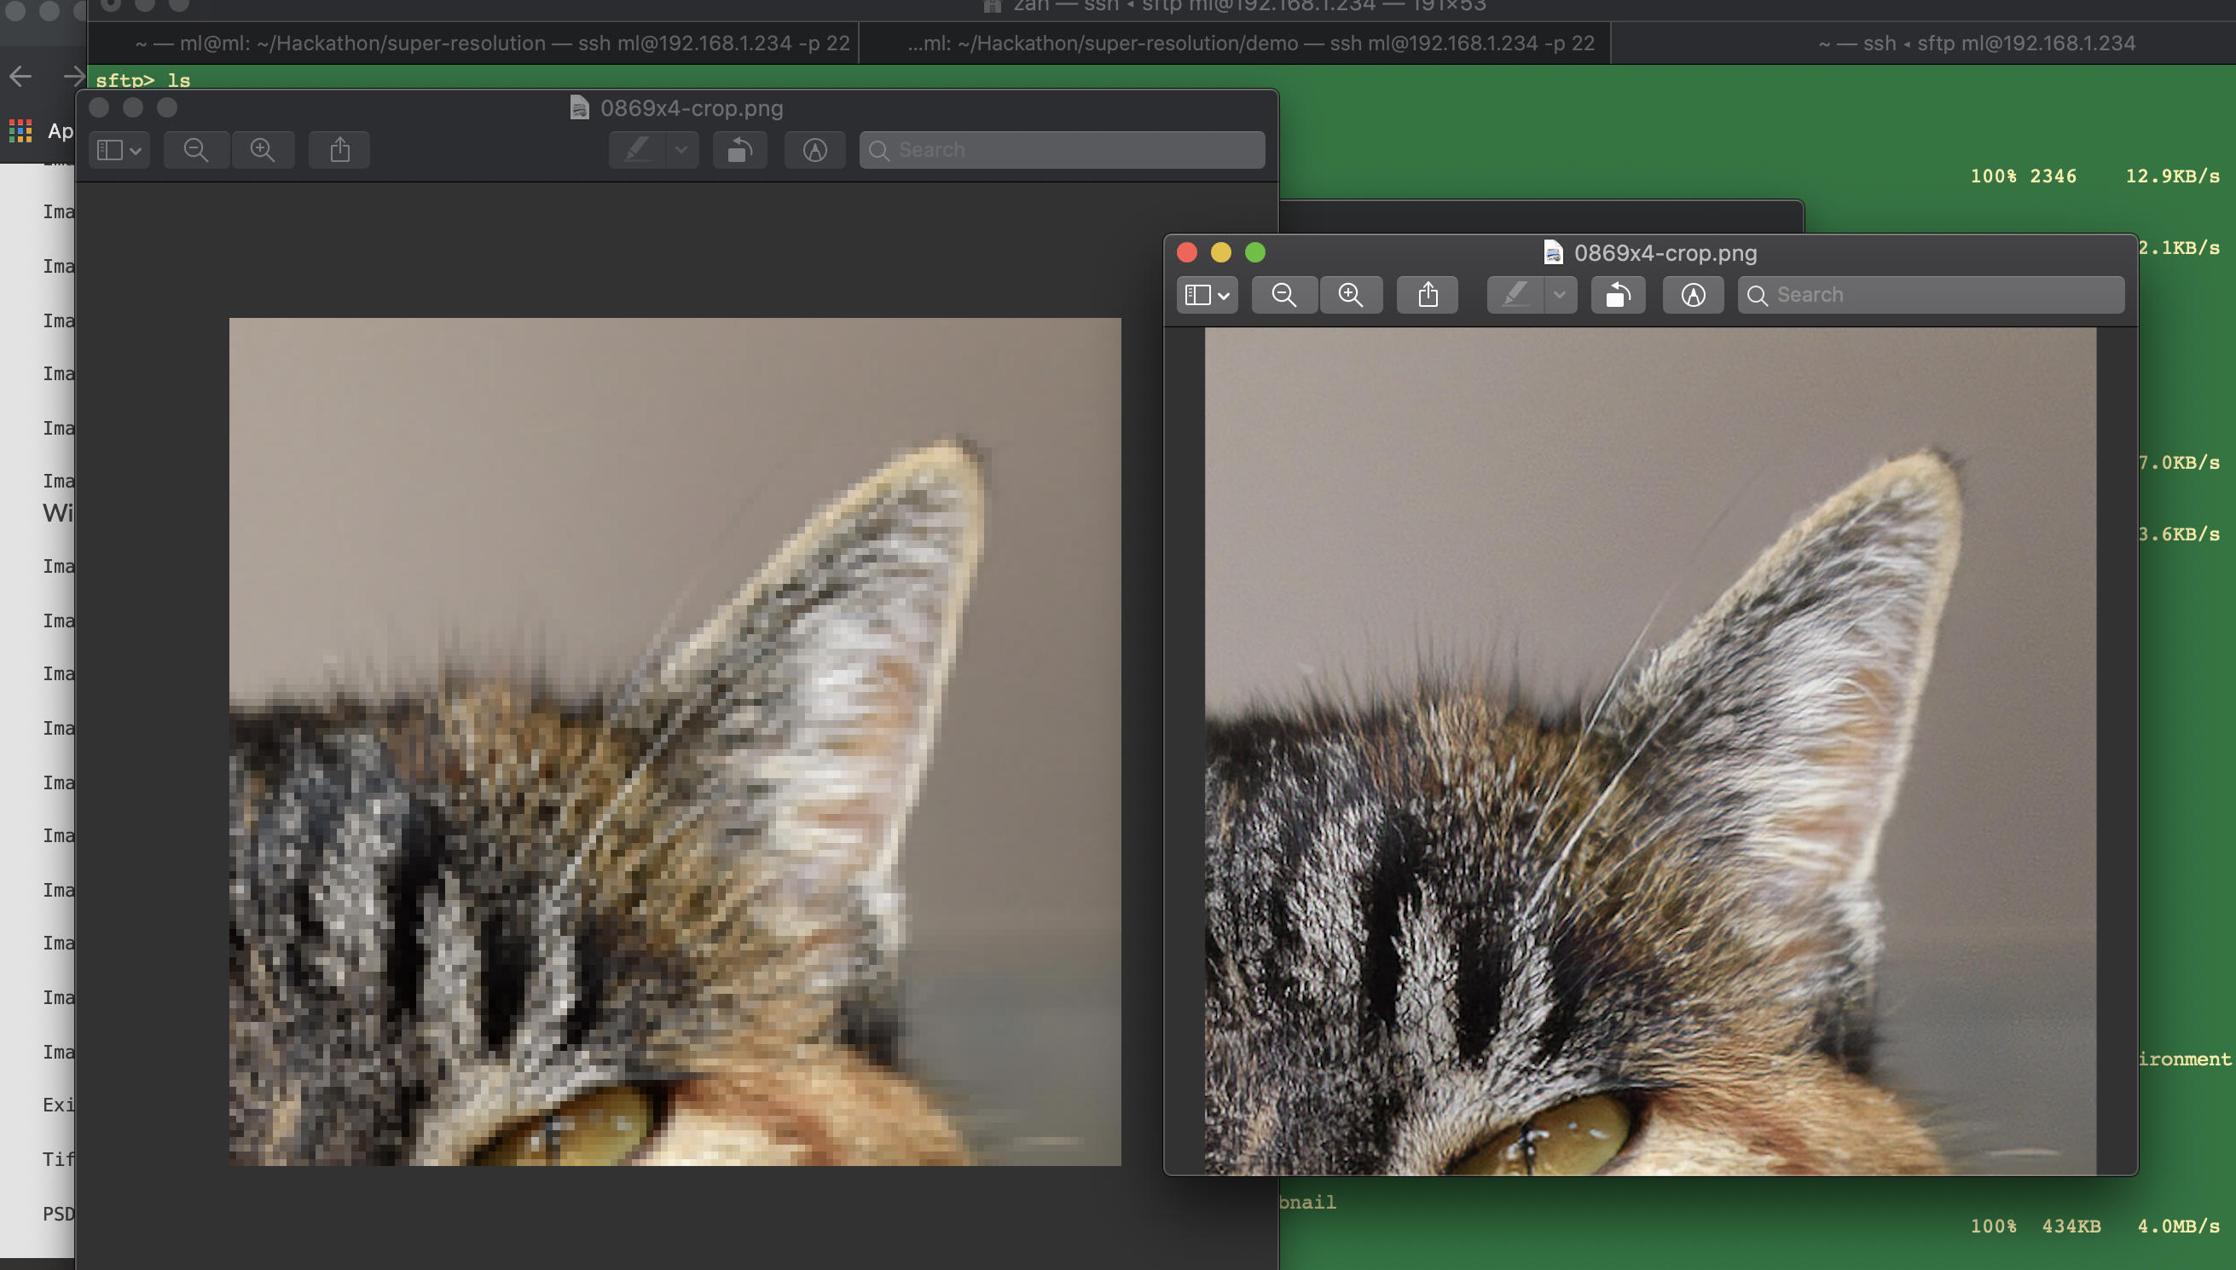
Task: Click Share icon in background Preview window
Action: 339,150
